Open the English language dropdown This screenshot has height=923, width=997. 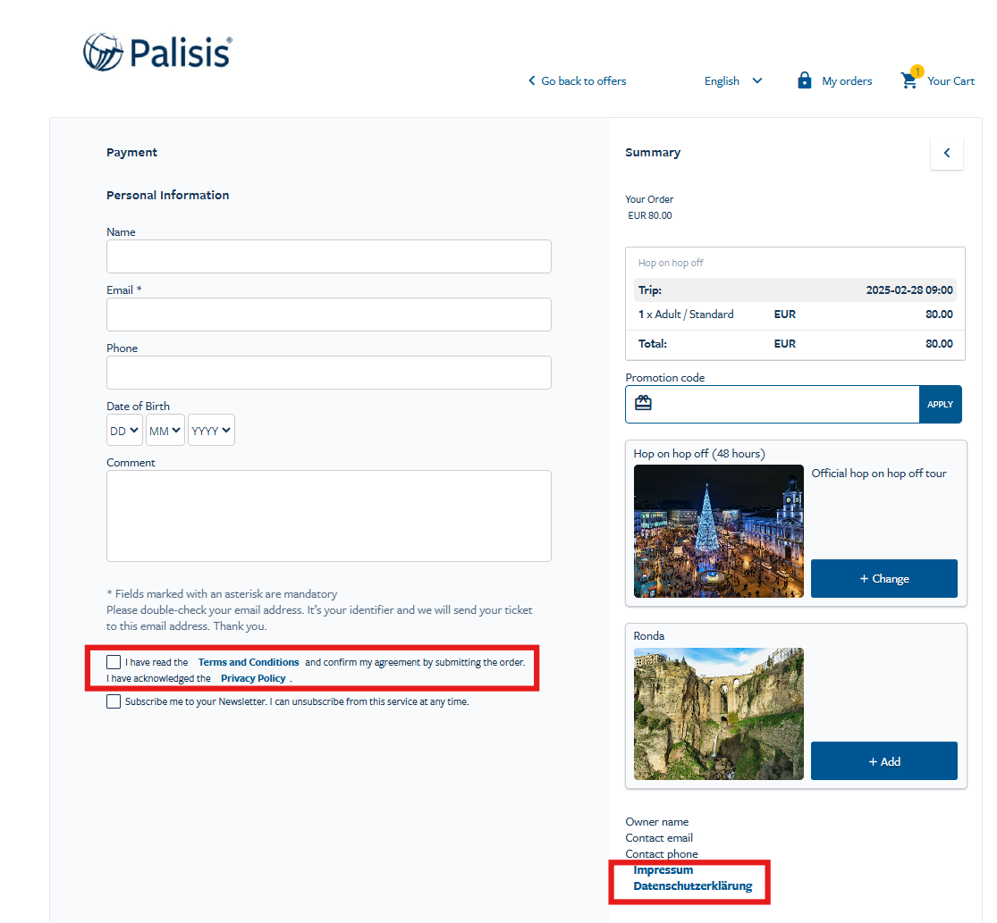(733, 80)
